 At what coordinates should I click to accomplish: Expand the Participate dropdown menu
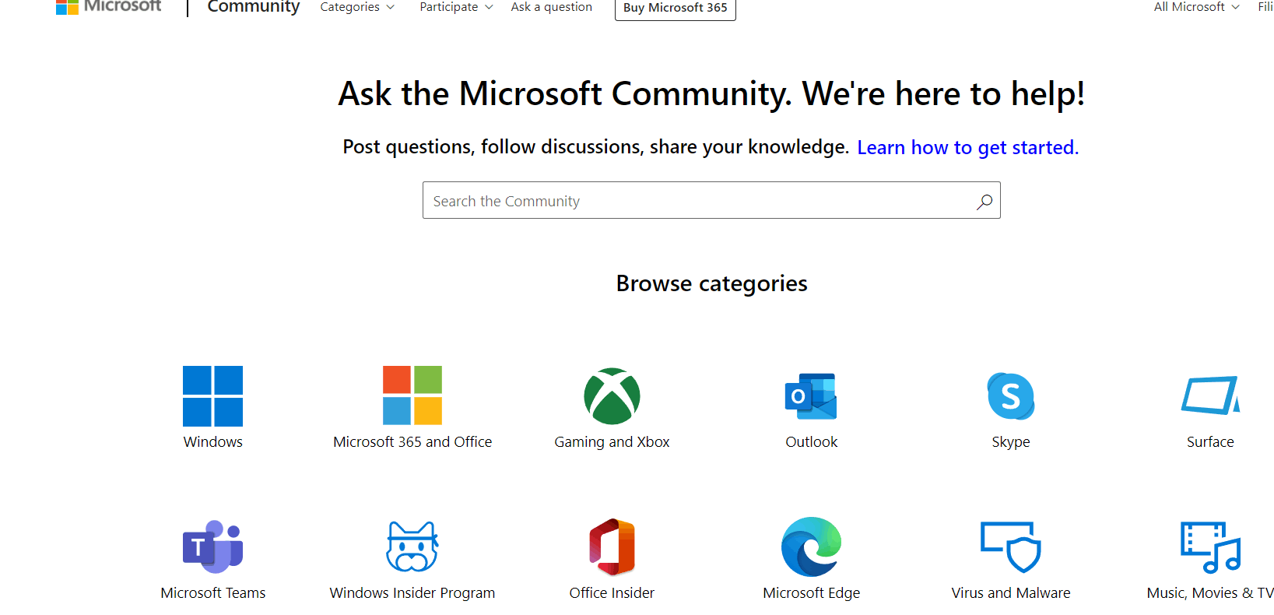(456, 7)
